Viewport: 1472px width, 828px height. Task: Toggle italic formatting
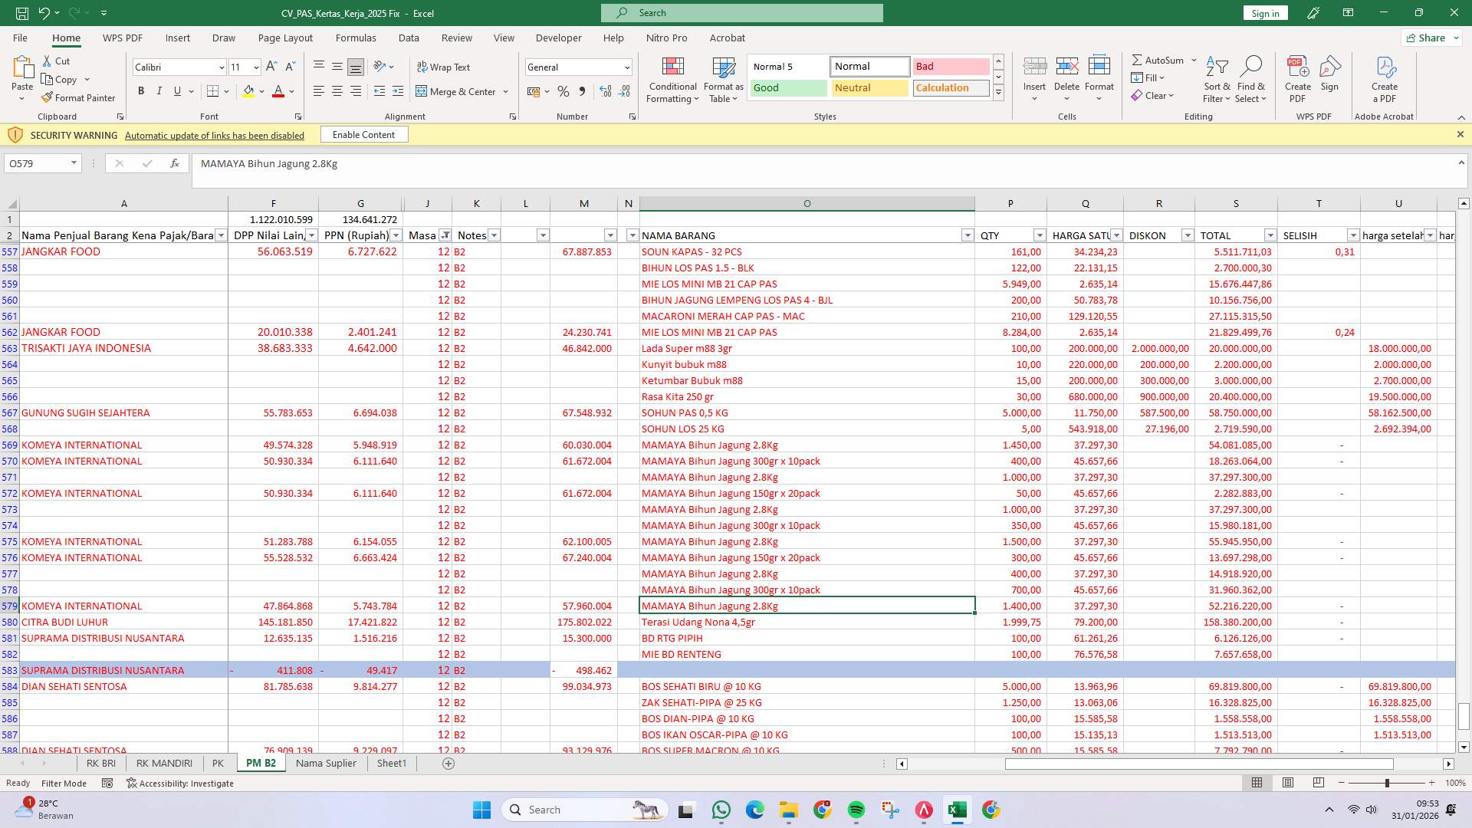159,90
